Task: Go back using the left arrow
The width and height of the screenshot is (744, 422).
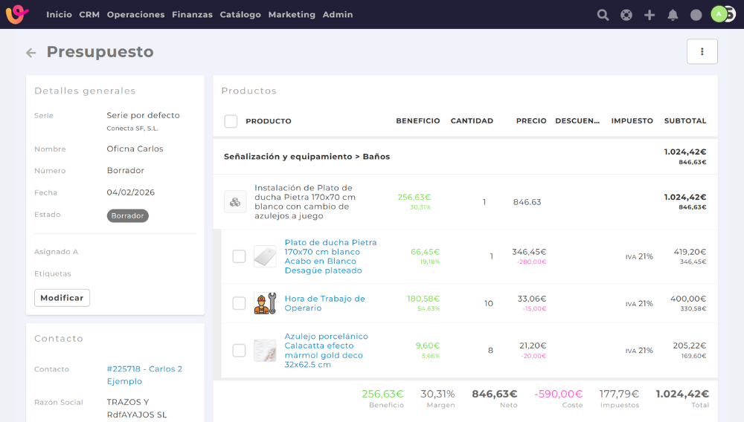Action: point(31,53)
